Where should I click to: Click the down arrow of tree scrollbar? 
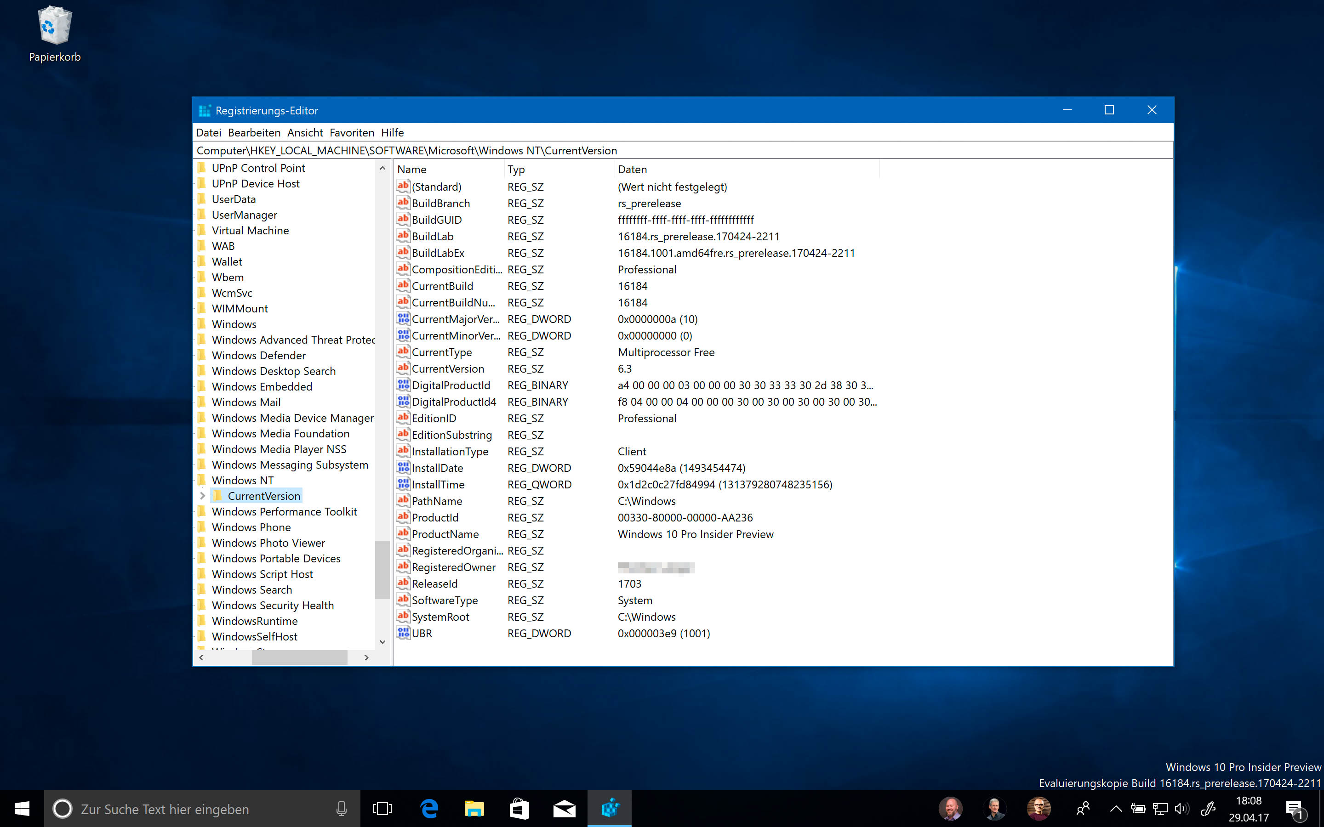click(382, 641)
